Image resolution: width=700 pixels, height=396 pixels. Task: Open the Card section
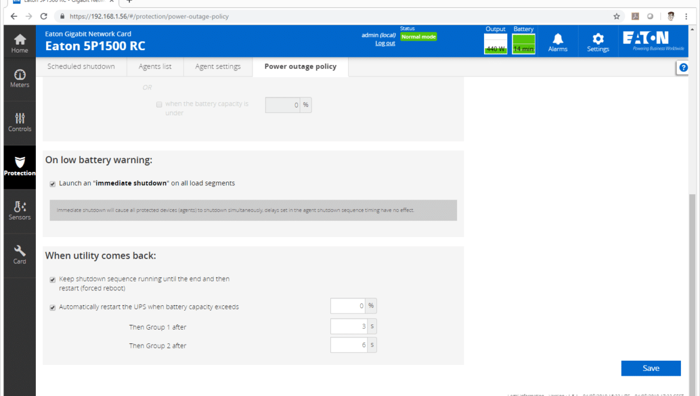pyautogui.click(x=20, y=255)
